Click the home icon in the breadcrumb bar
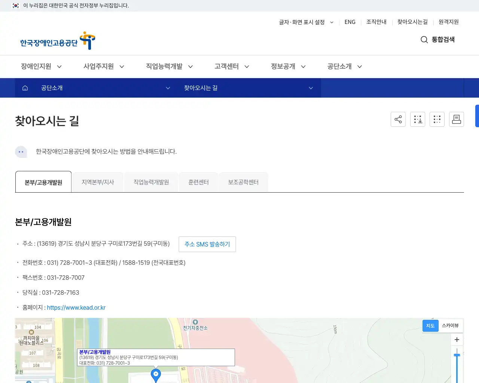Image resolution: width=479 pixels, height=383 pixels. tap(25, 88)
